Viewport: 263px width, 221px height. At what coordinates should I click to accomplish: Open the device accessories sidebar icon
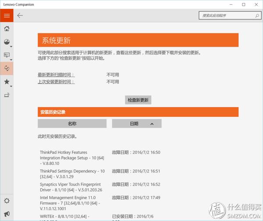click(7, 95)
